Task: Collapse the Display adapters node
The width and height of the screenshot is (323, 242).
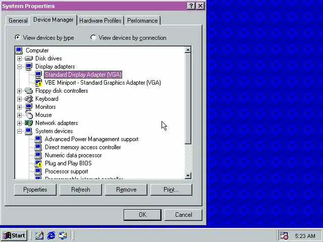Action: point(19,67)
